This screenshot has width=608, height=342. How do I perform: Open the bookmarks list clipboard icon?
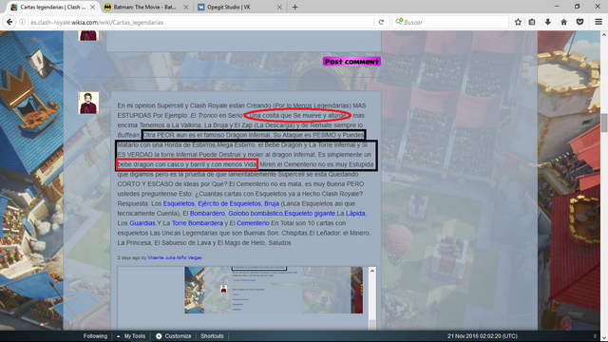[x=532, y=22]
